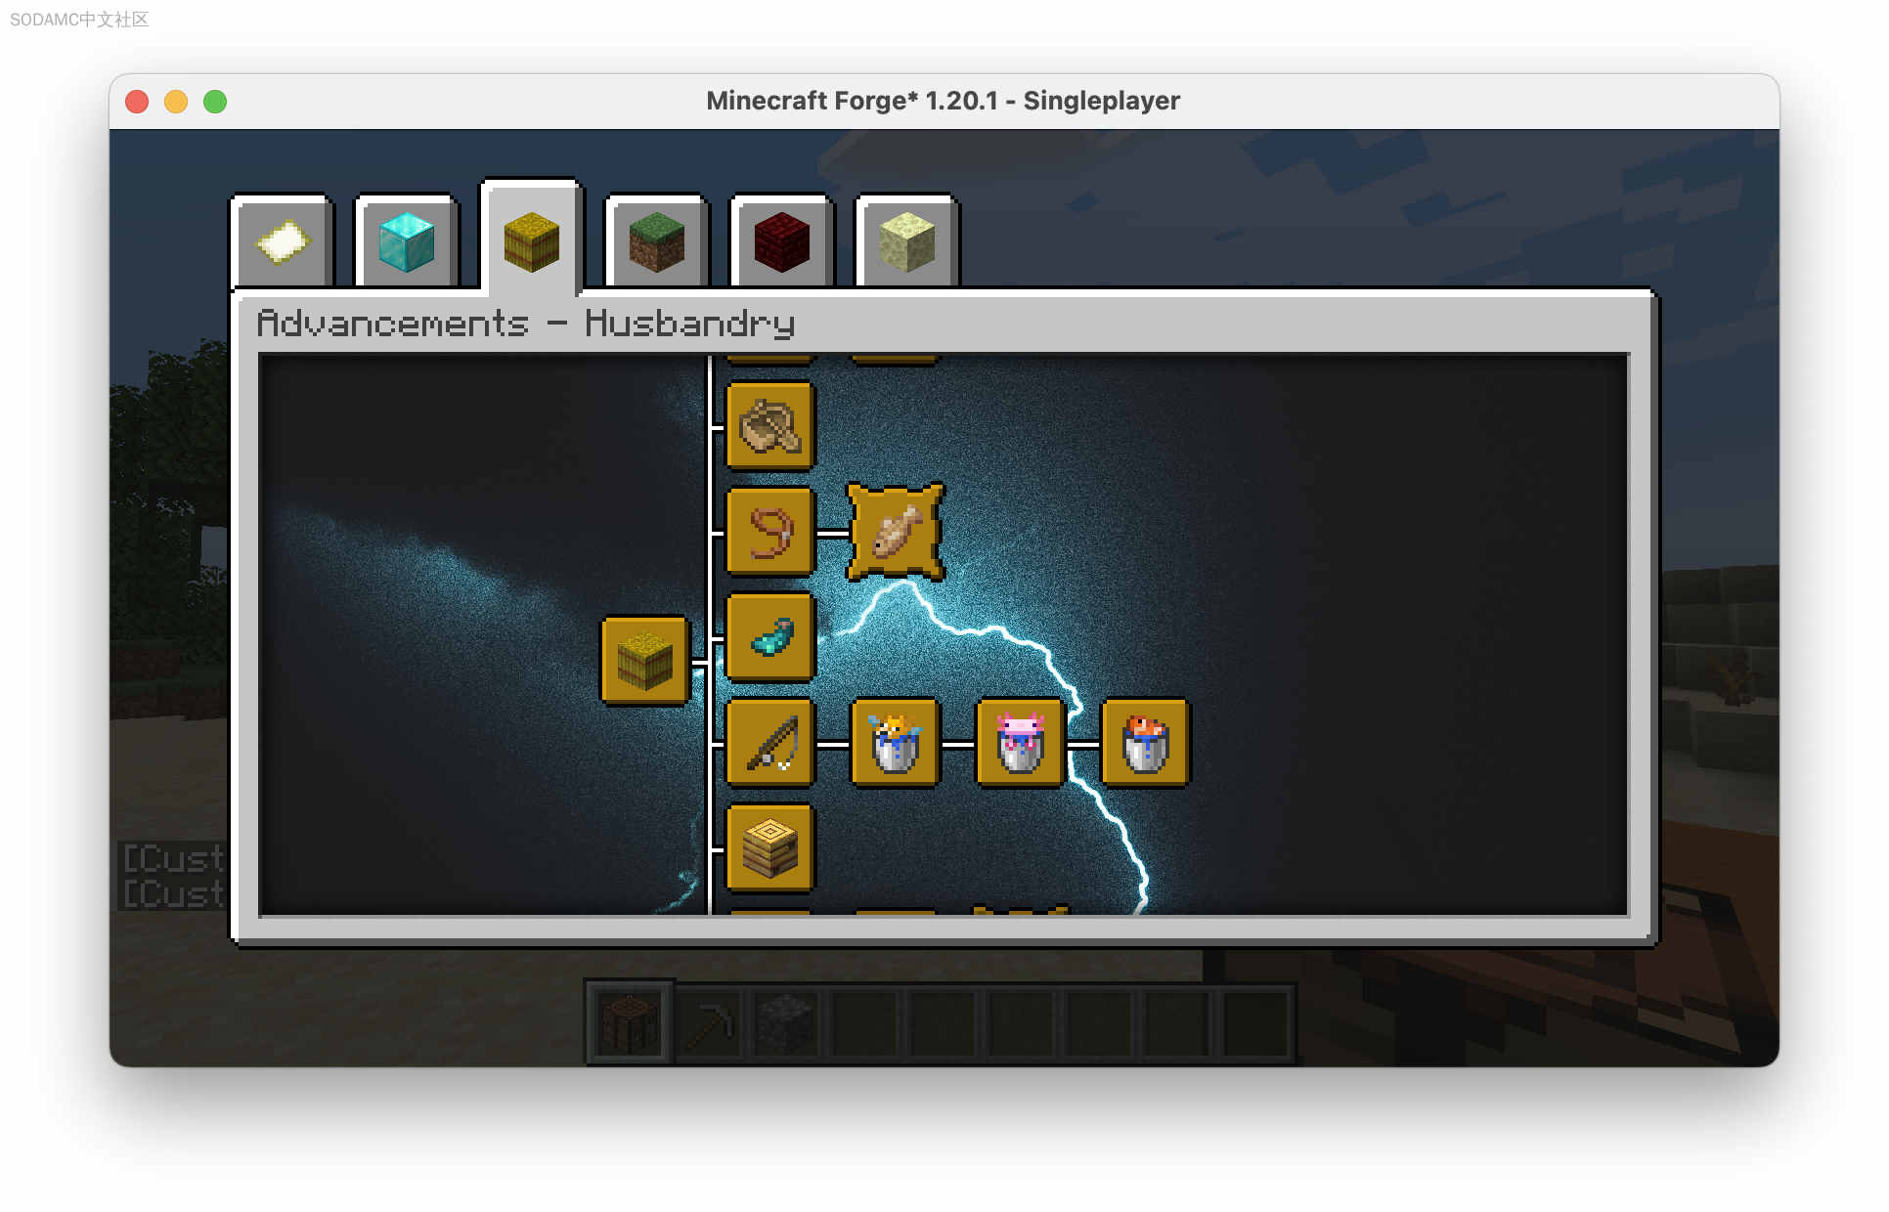Select the hay bale Husbandry tab
1889x1212 pixels.
[x=532, y=239]
